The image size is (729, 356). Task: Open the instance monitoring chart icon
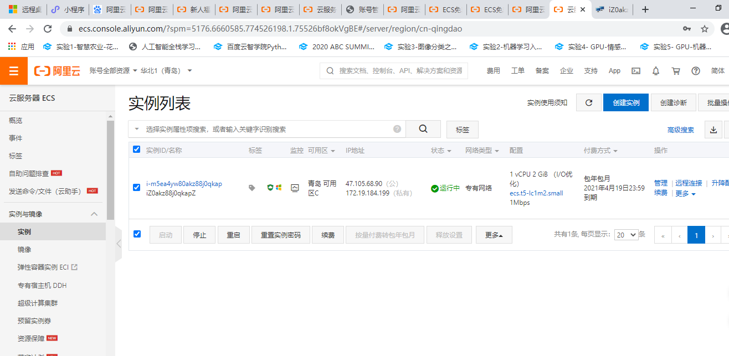pyautogui.click(x=295, y=188)
